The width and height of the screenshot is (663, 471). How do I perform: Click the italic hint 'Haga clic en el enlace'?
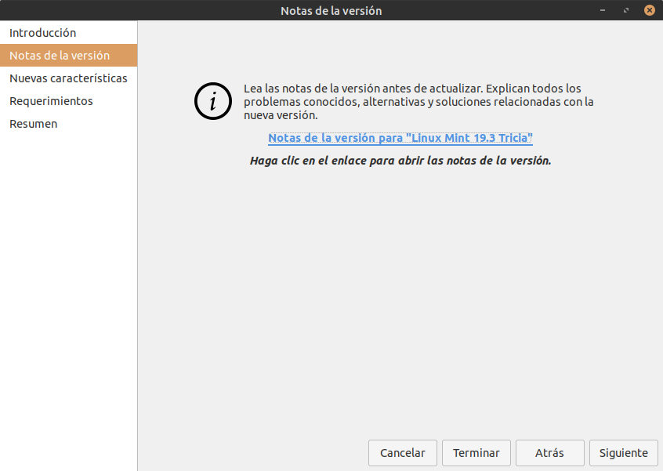(400, 161)
